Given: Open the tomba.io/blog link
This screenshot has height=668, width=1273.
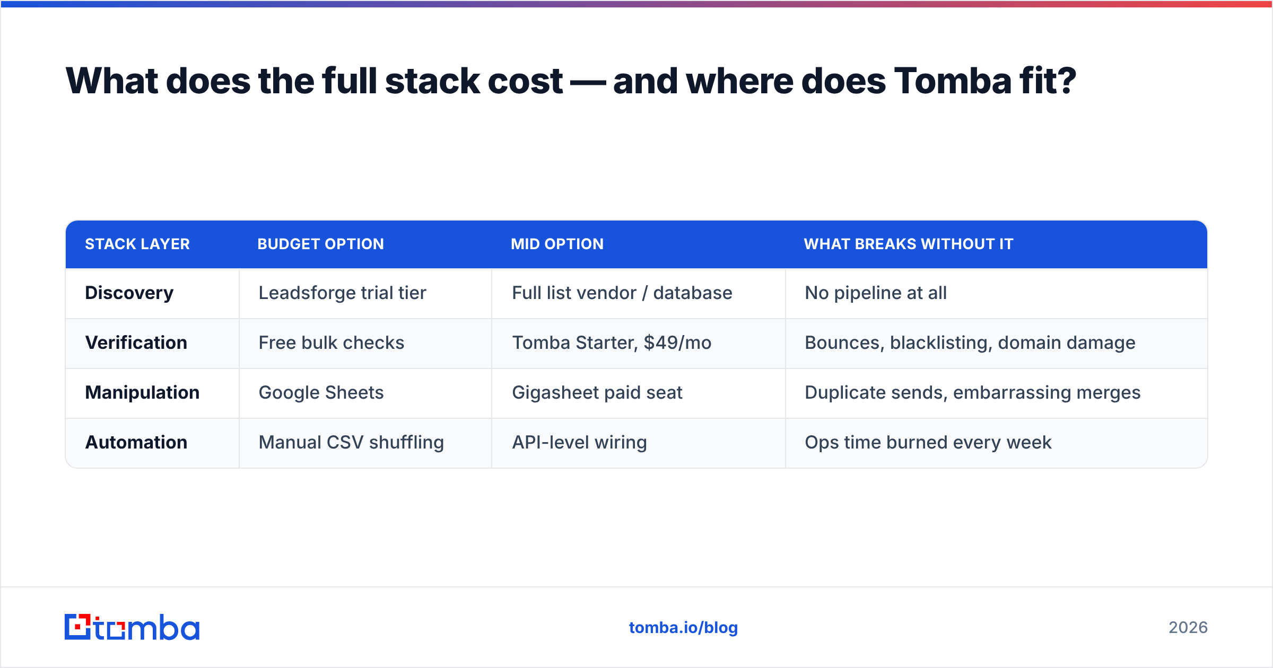Looking at the screenshot, I should pos(683,628).
